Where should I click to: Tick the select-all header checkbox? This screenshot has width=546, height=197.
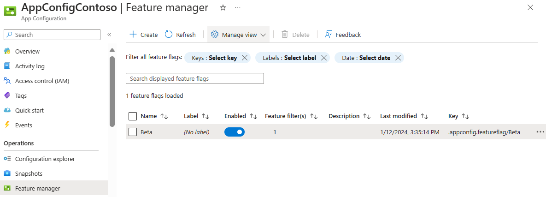(133, 116)
